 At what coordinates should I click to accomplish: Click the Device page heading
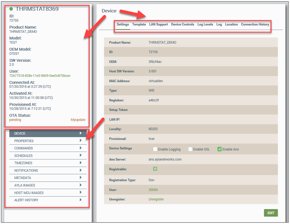pyautogui.click(x=109, y=11)
